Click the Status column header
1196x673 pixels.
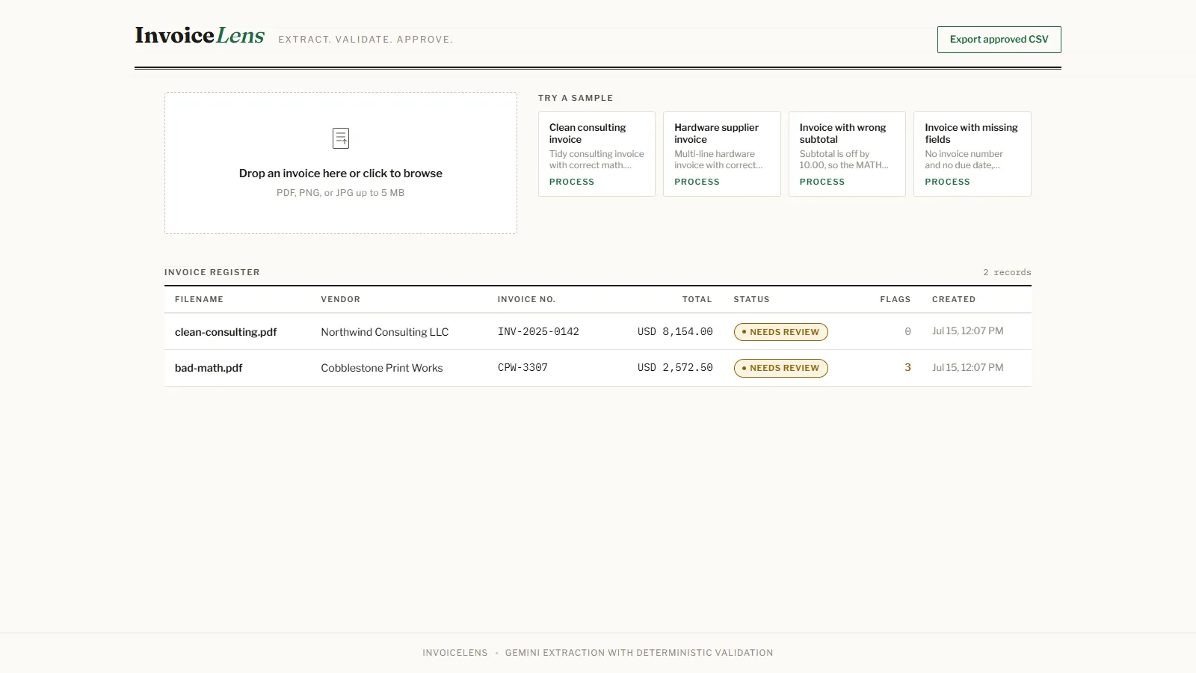(751, 299)
